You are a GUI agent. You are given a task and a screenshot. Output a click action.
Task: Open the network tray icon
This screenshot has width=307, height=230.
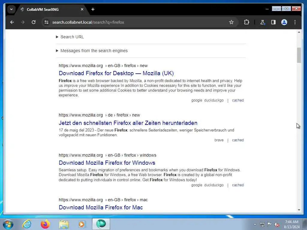click(262, 224)
